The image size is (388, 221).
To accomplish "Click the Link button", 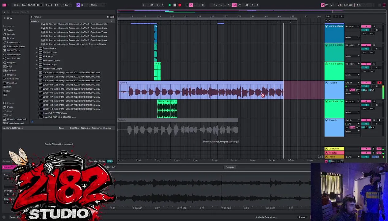I will (16, 5).
